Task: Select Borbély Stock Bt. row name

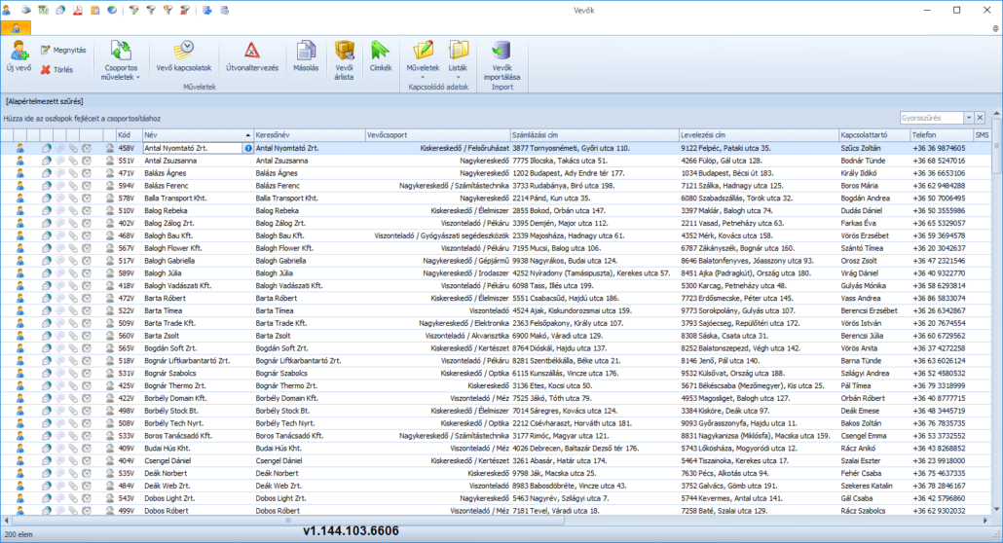Action: click(198, 411)
